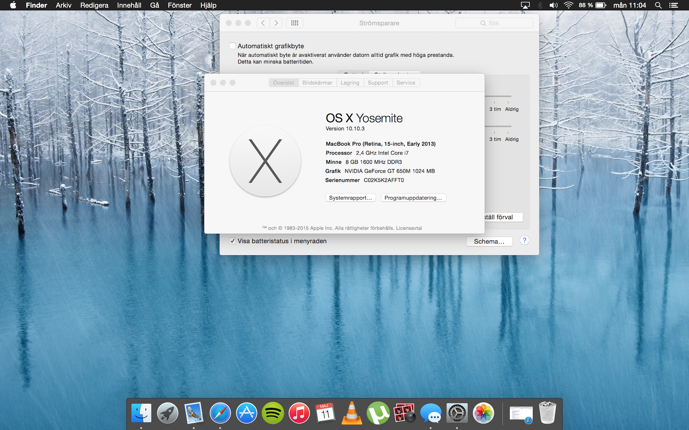The height and width of the screenshot is (430, 689).
Task: Click the show-all grid icon in Strömsparare
Action: coord(294,23)
